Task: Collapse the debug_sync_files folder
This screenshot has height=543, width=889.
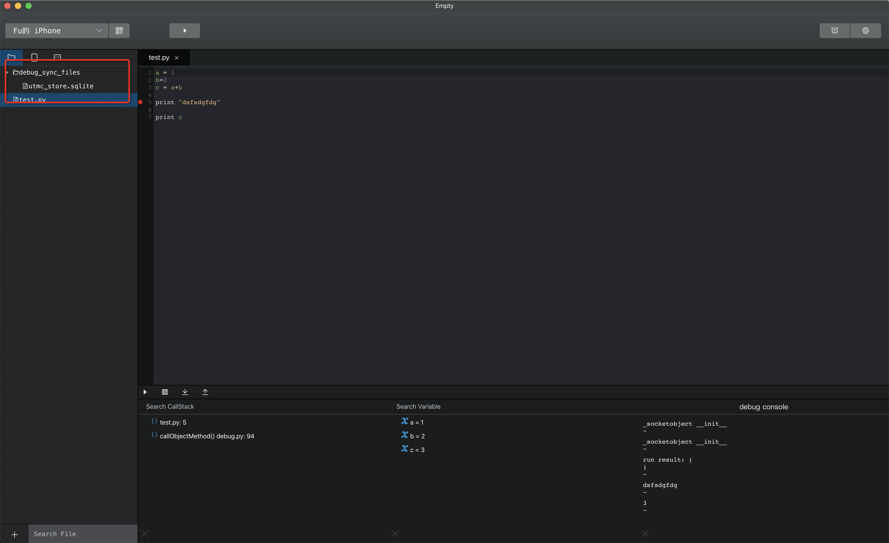Action: [7, 72]
